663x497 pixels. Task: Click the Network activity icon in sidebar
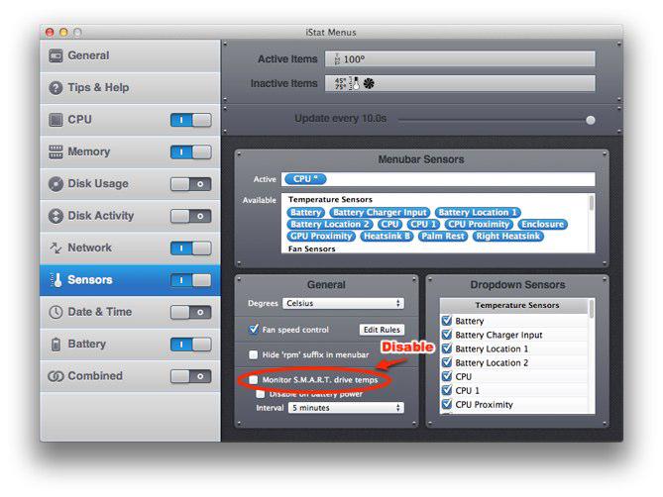tap(55, 248)
